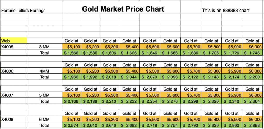Screen dimensions: 264x129
Task: Click the $2,364 total cell
Action: click(252, 101)
